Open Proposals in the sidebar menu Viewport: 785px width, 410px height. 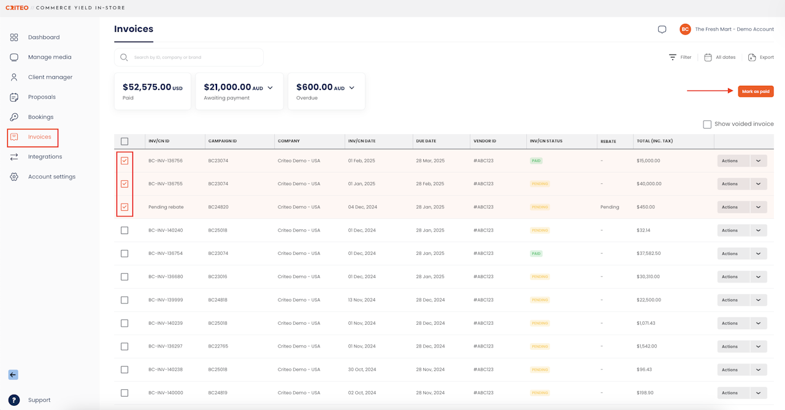pos(42,97)
